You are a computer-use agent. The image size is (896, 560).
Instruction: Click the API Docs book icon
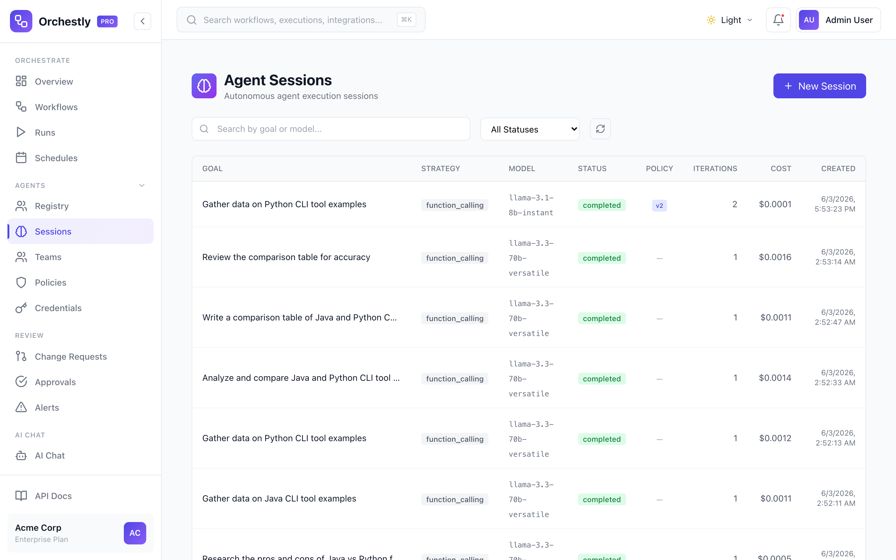tap(21, 496)
